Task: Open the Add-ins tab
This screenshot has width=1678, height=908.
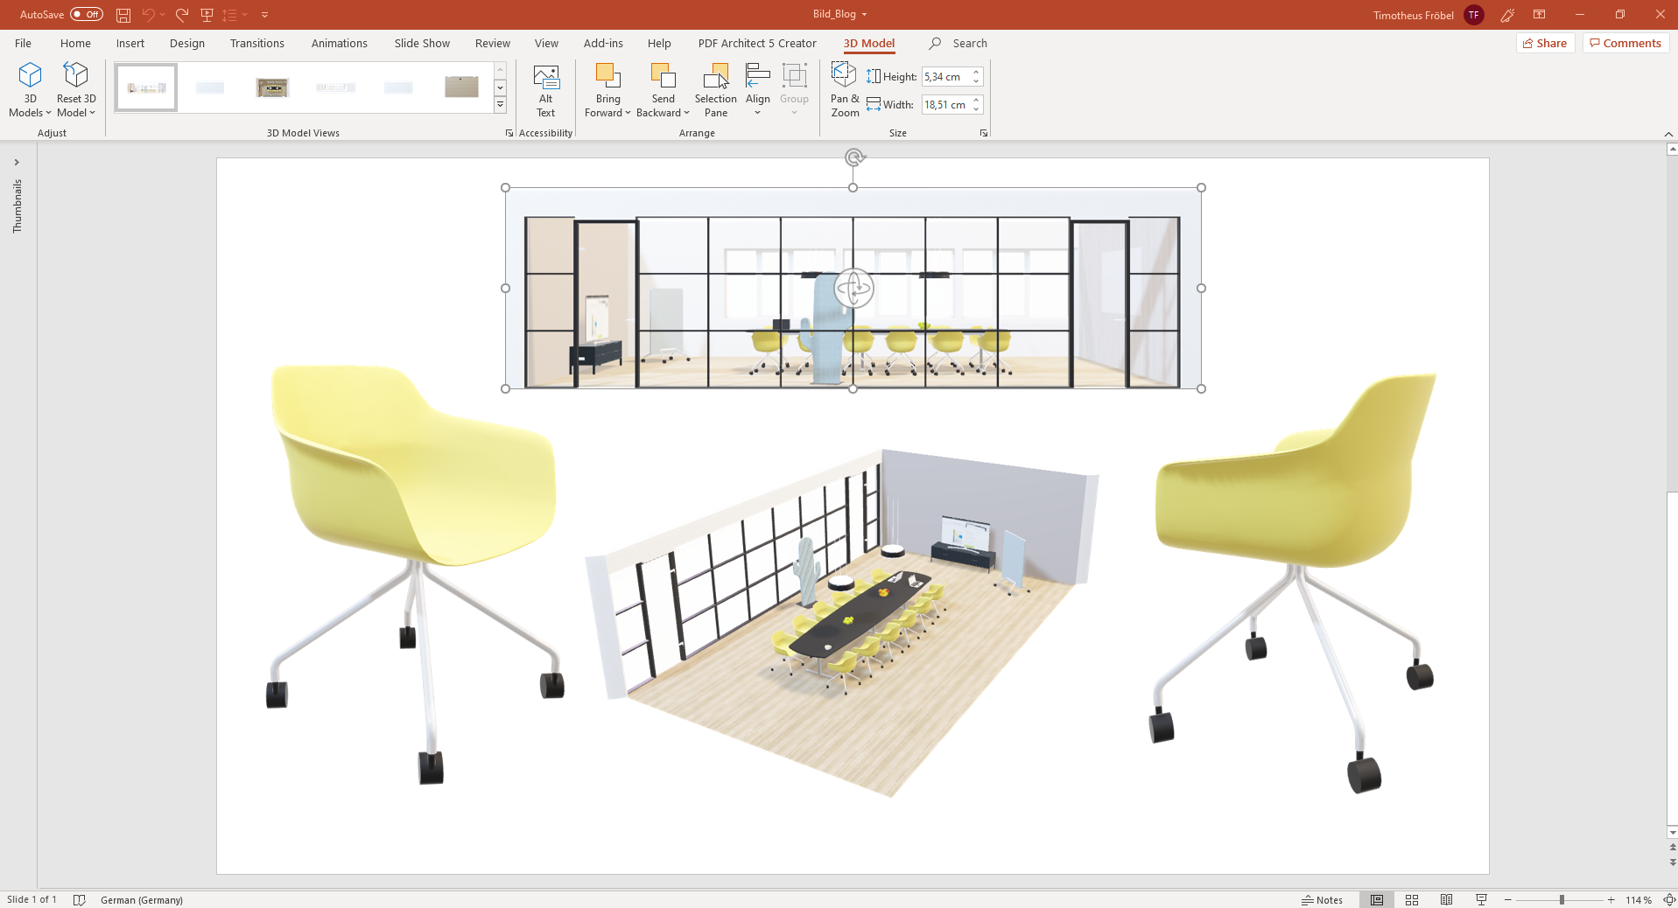Action: click(603, 43)
